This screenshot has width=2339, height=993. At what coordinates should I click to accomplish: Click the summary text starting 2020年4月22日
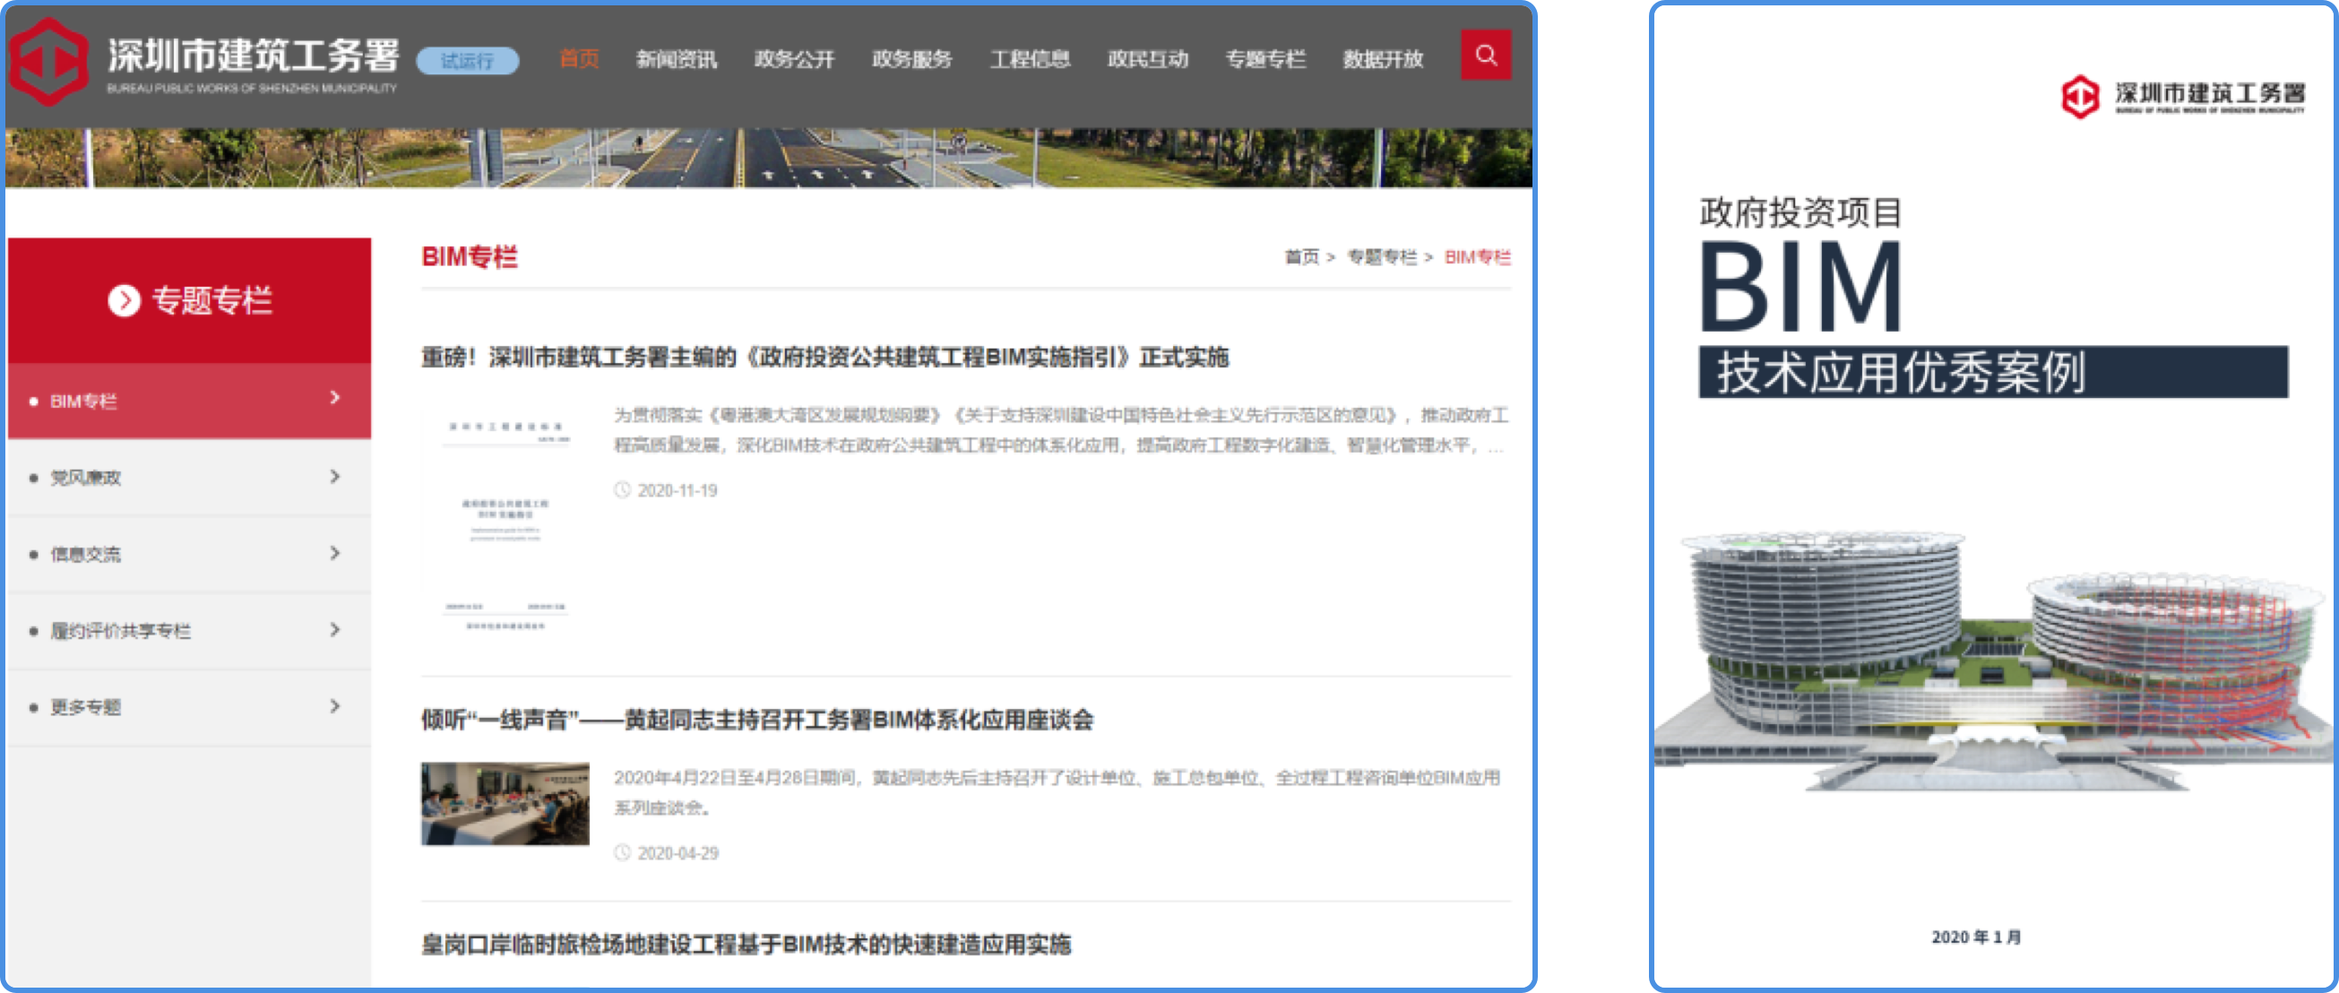(1057, 792)
